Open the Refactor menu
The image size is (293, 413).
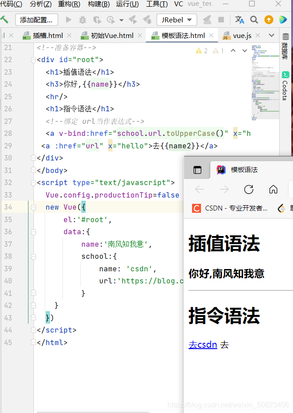coord(69,4)
